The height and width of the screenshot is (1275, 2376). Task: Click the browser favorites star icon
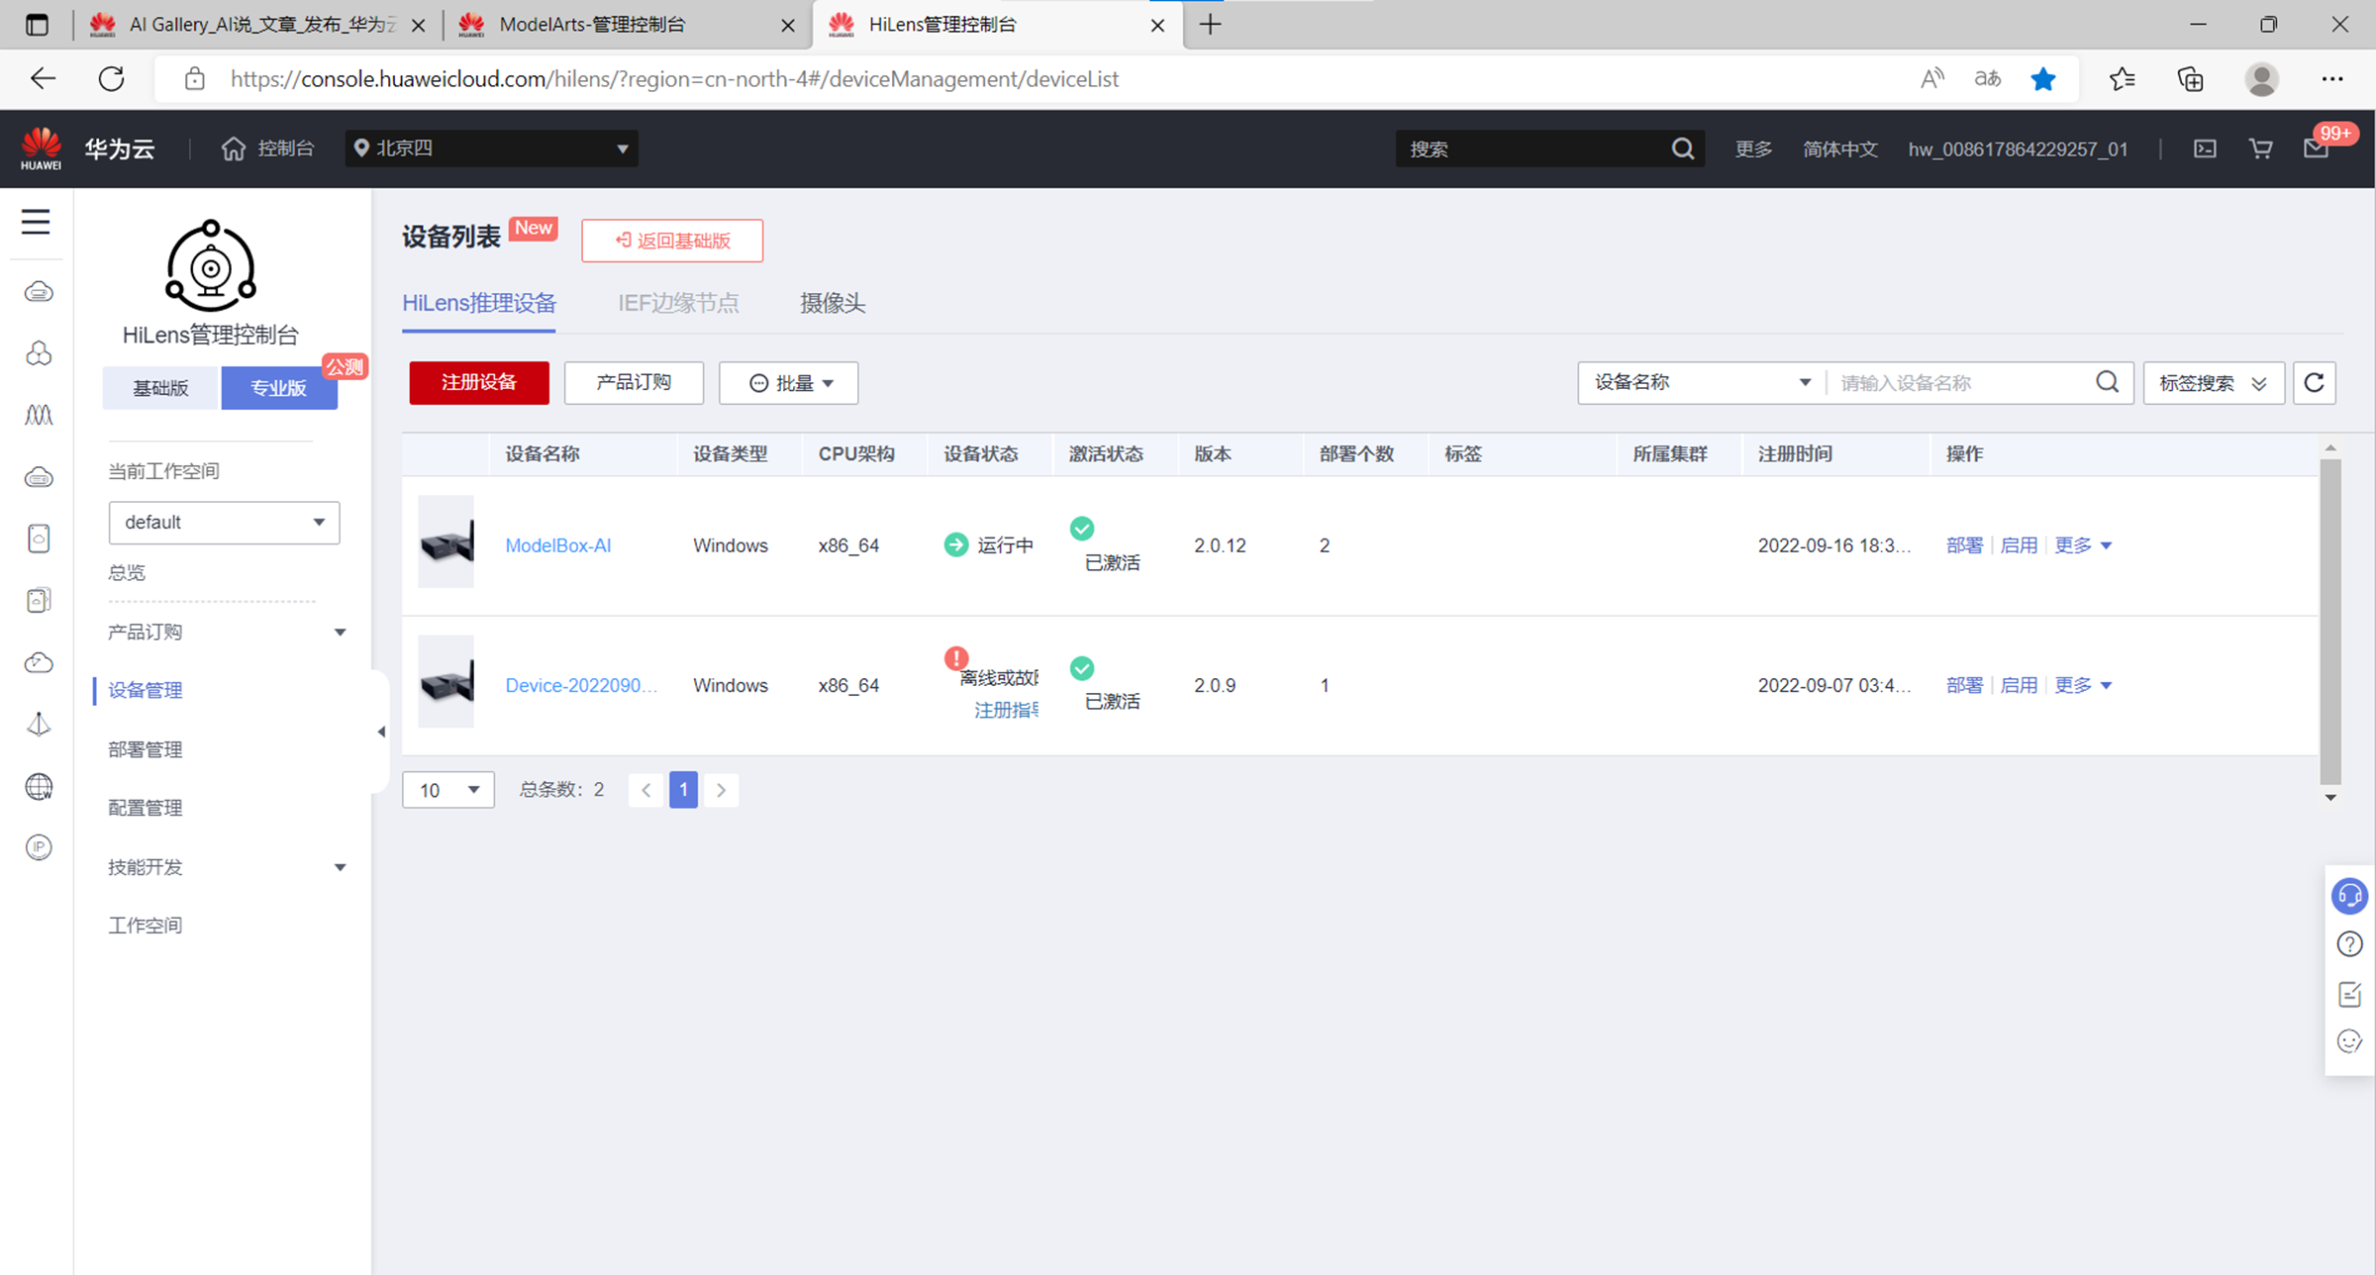tap(2042, 79)
